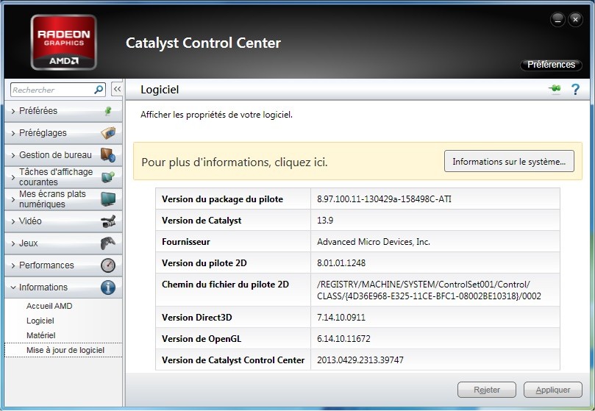This screenshot has height=411, width=595.
Task: Click the Performances gauge icon
Action: click(108, 265)
